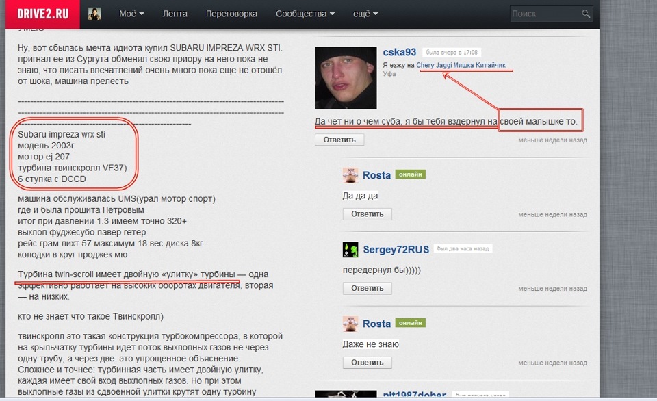Expand the 'Моё' dropdown menu
657x401 pixels.
[x=131, y=14]
